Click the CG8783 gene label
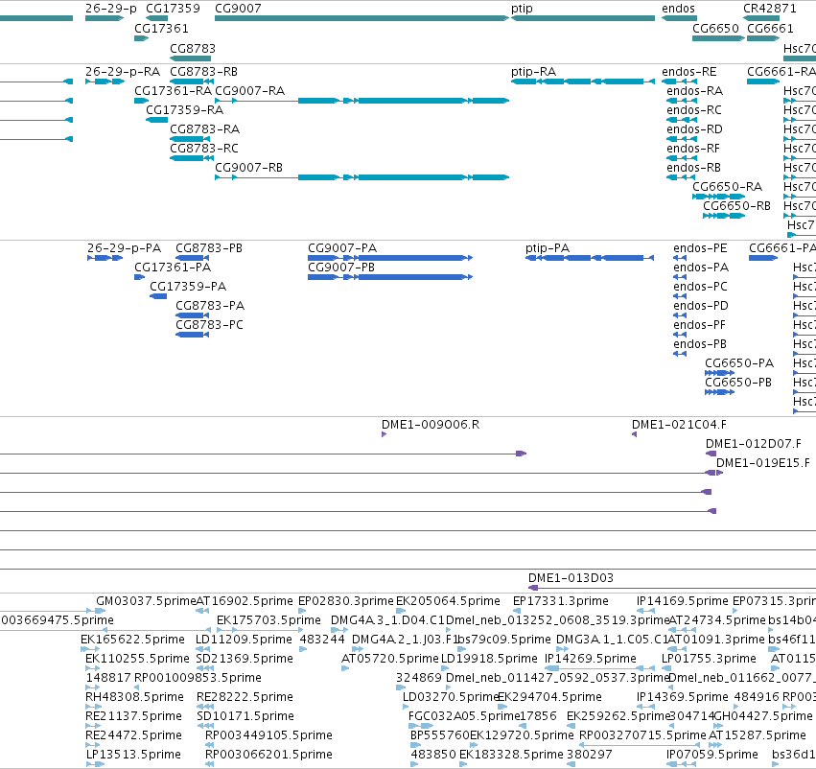 193,48
